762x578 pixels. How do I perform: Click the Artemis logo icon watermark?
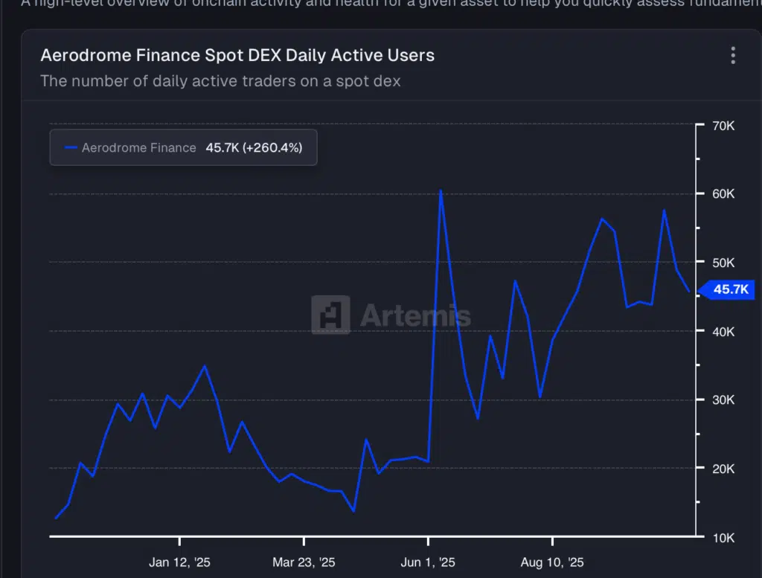(330, 315)
